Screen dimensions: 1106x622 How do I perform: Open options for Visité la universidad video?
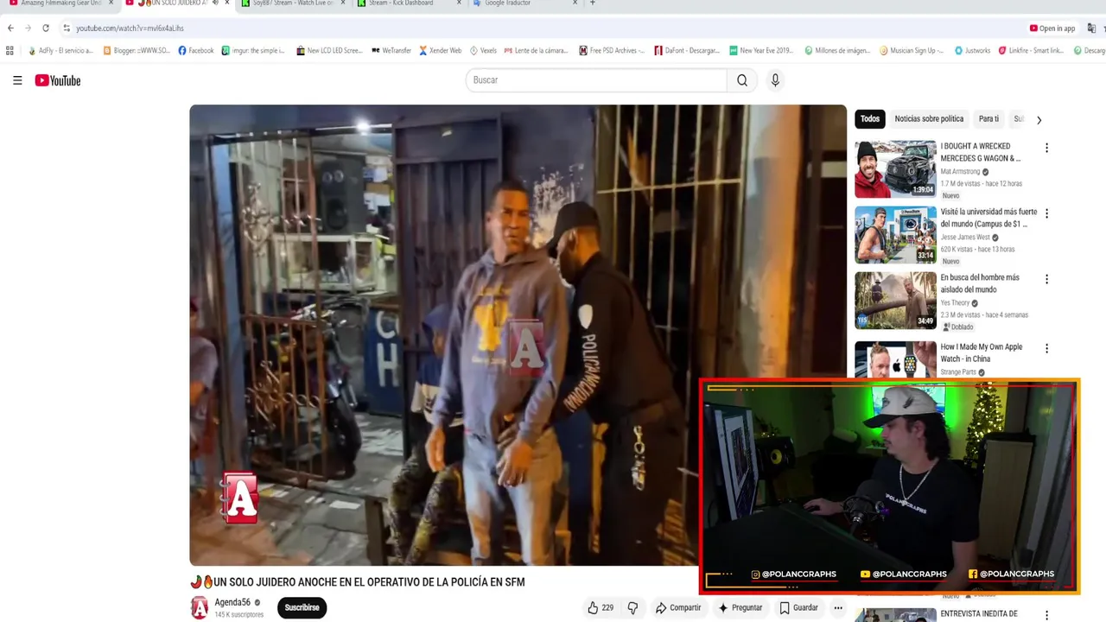pyautogui.click(x=1046, y=213)
